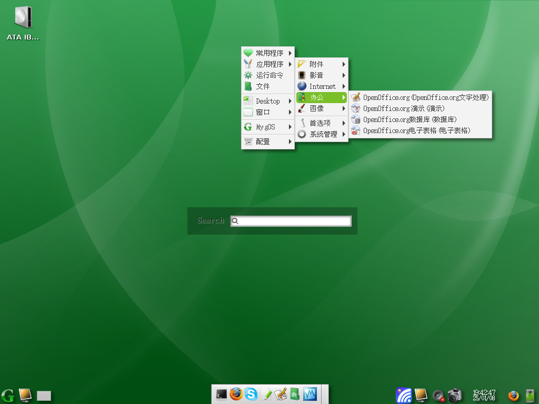Click the green G icon of My gOS
Image resolution: width=539 pixels, height=404 pixels.
click(x=248, y=127)
